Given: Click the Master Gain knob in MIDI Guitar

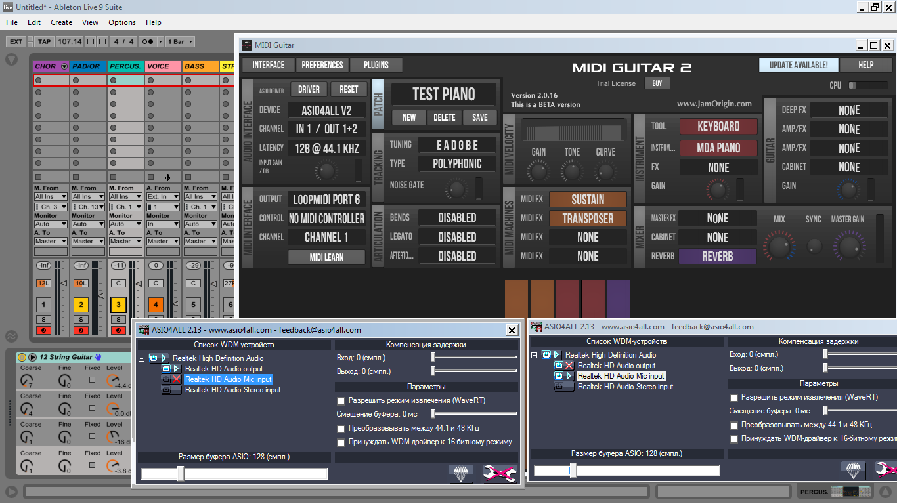Looking at the screenshot, I should tap(848, 246).
